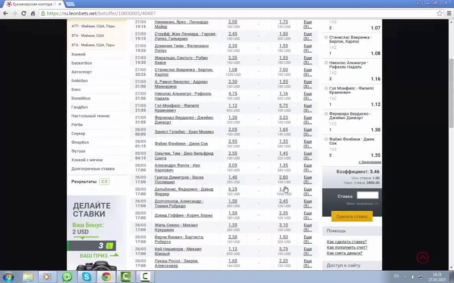This screenshot has width=454, height=283.
Task: Open the Автоспорт sport category
Action: click(82, 72)
